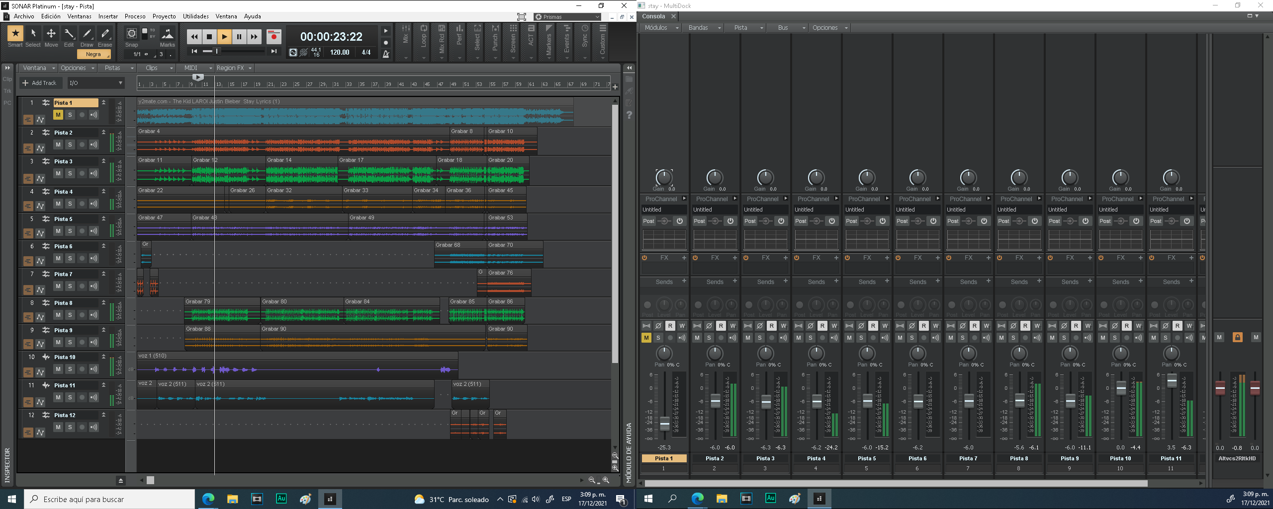Toggle the ProChannel power on Pista 1 strip
Viewport: 1273px width, 509px height.
(680, 221)
